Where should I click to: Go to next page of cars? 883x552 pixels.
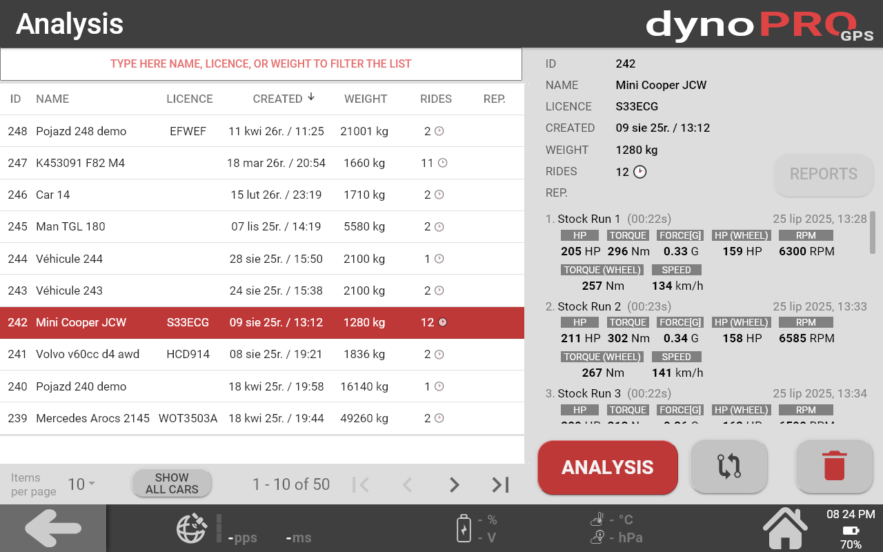tap(454, 484)
